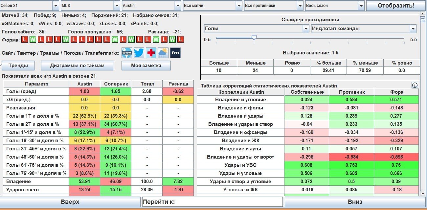Open the Transfermarkt tm icon
427x210 pixels.
pos(175,53)
